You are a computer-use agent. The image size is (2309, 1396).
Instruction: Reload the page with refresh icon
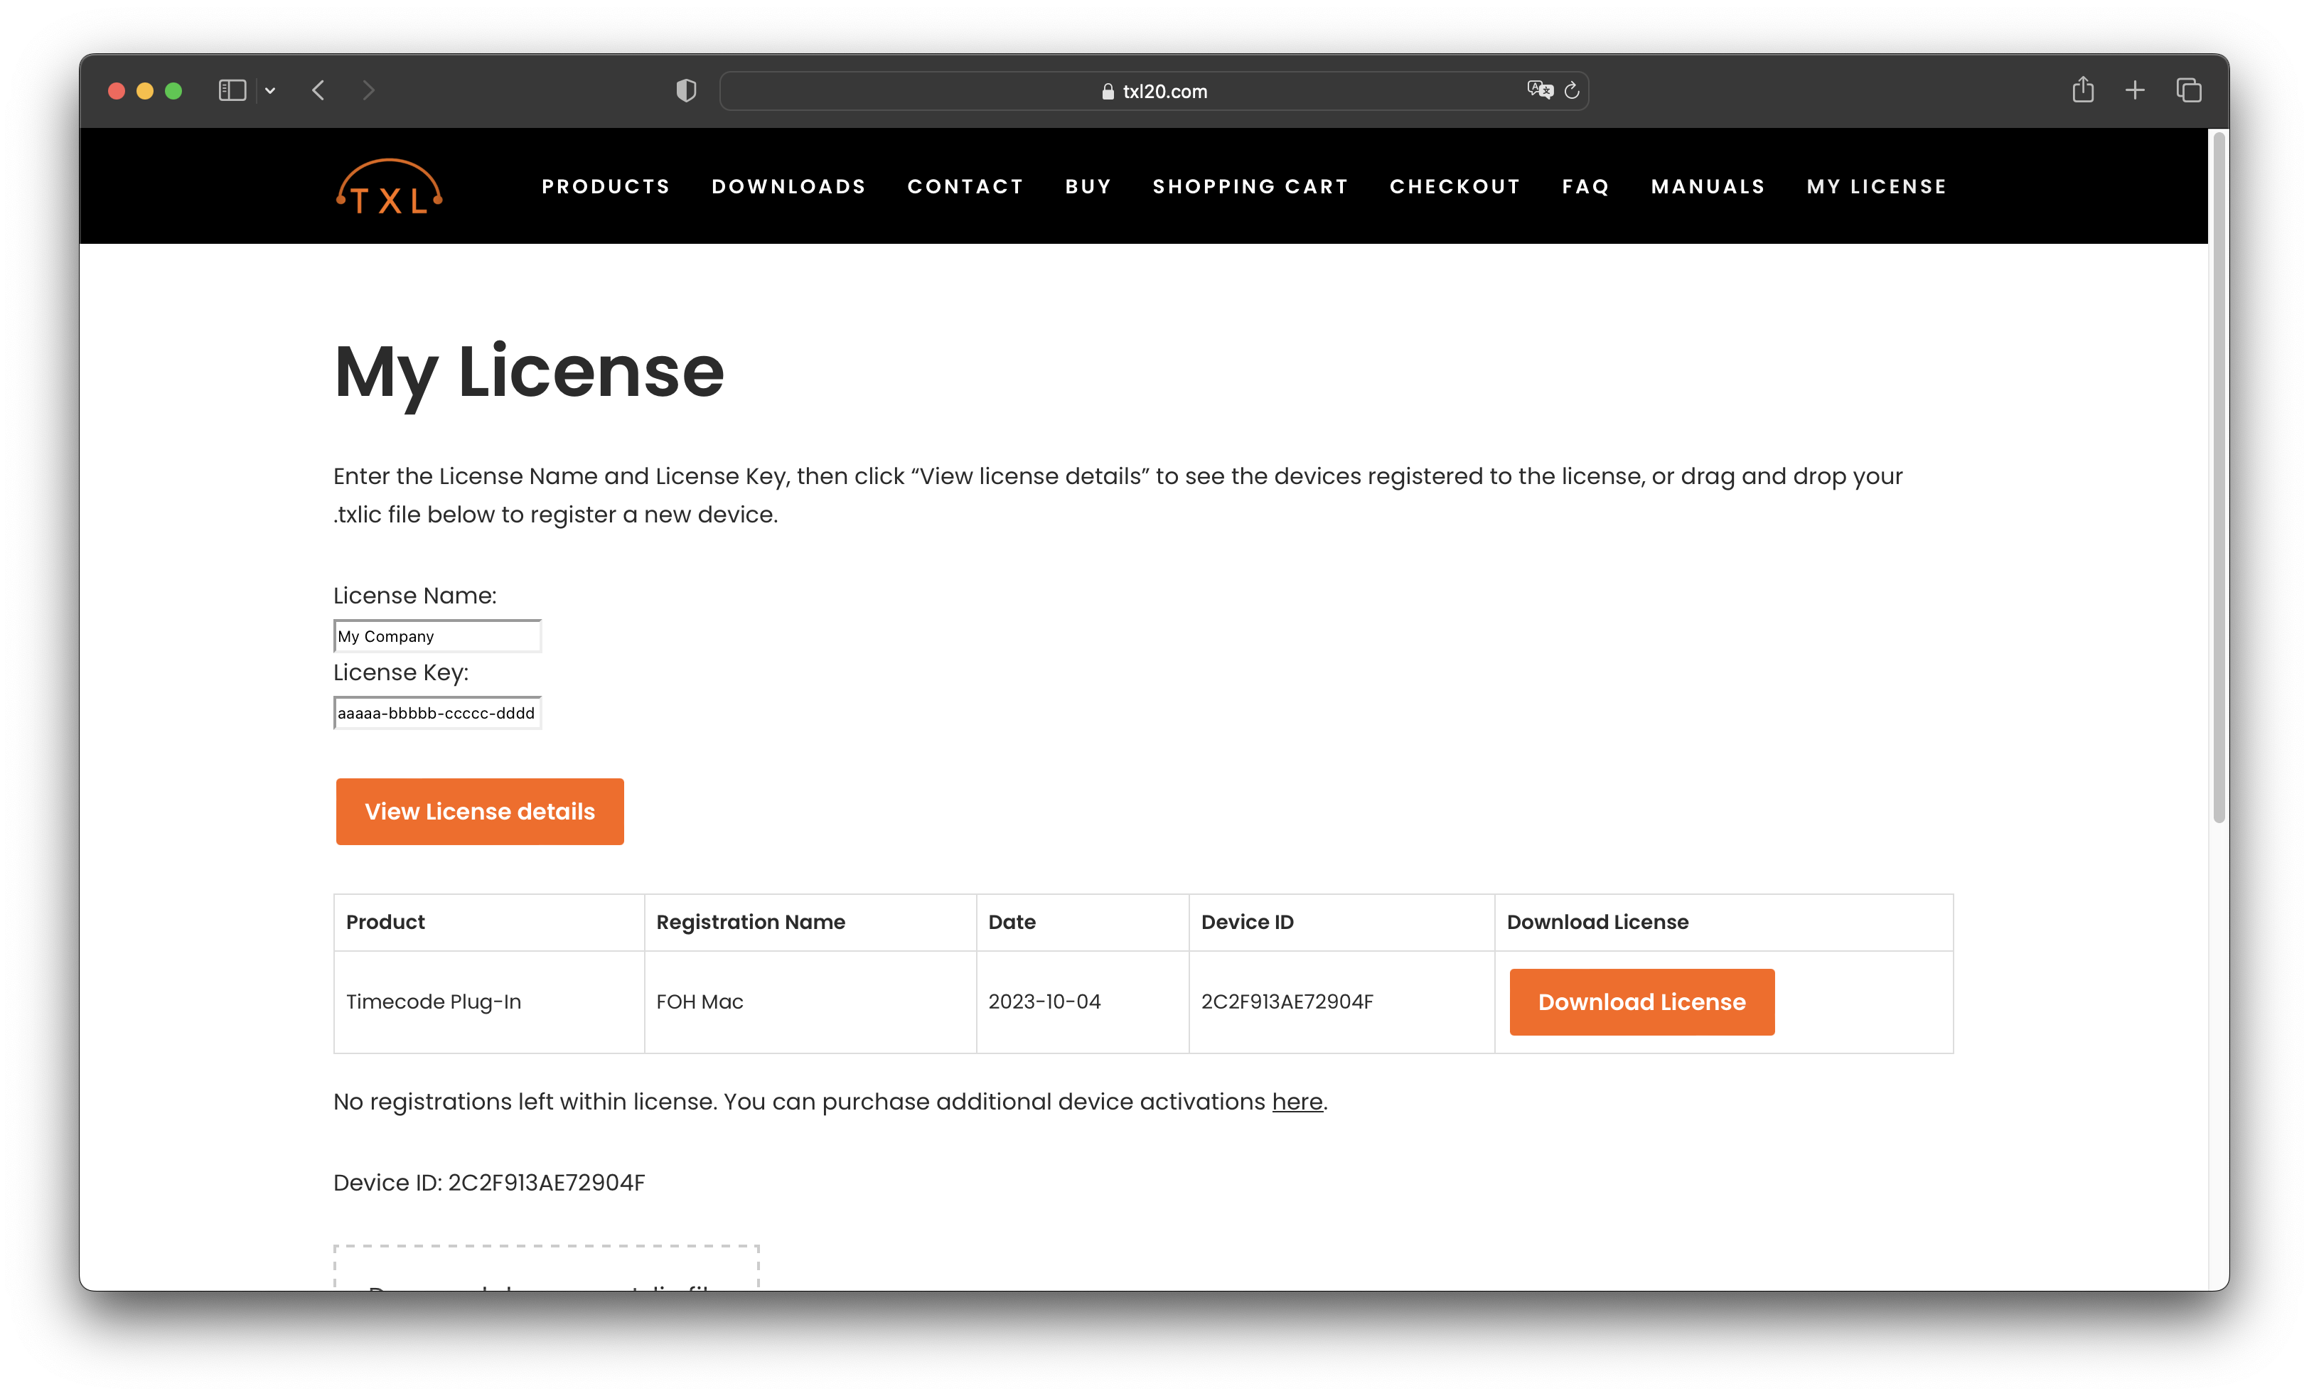tap(1573, 91)
